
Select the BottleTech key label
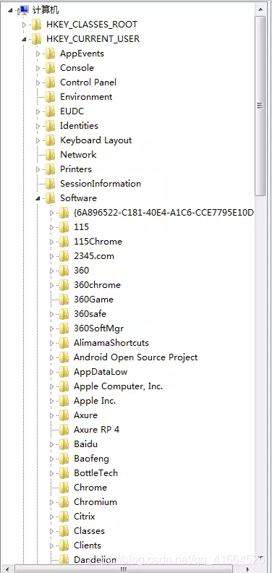95,473
